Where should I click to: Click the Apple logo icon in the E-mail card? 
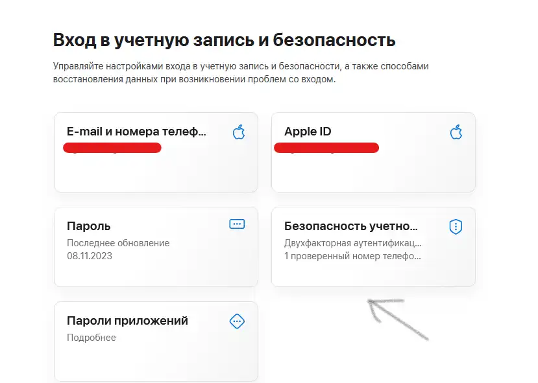239,132
